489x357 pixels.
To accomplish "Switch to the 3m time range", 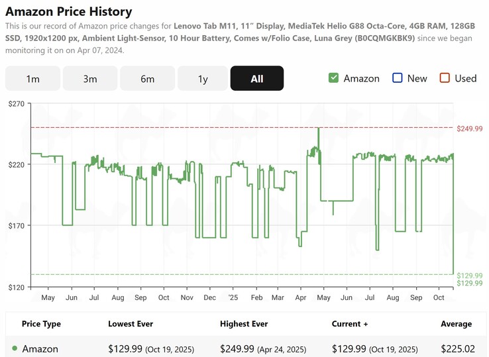I will 90,79.
